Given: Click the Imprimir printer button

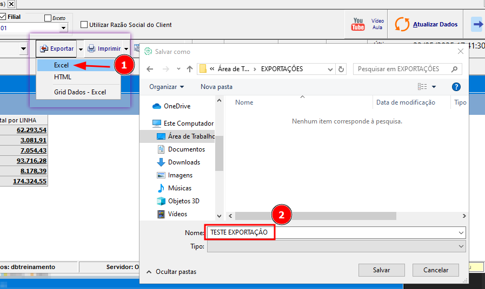Looking at the screenshot, I should point(104,49).
